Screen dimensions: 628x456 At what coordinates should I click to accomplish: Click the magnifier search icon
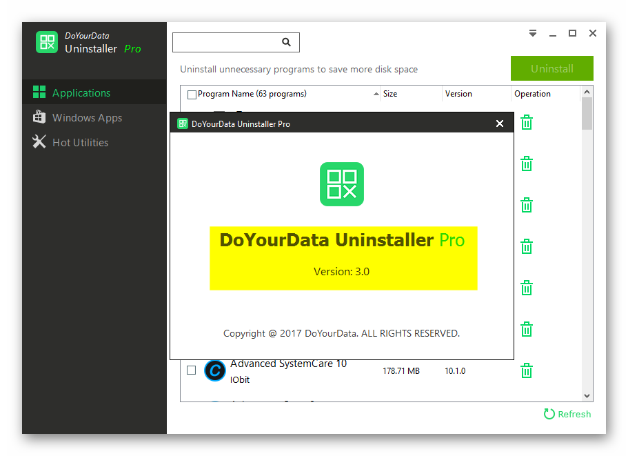point(286,42)
